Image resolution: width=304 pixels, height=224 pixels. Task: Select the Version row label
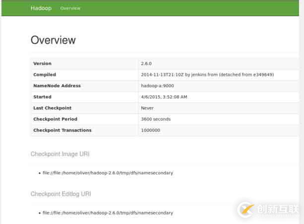[42, 63]
